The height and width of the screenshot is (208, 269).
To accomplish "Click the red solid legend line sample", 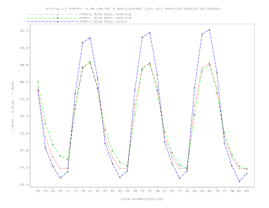I will point(53,14).
